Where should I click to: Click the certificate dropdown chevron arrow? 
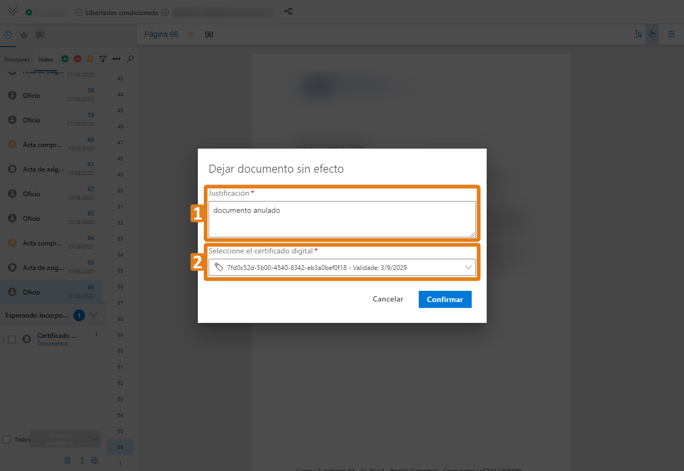click(x=468, y=267)
